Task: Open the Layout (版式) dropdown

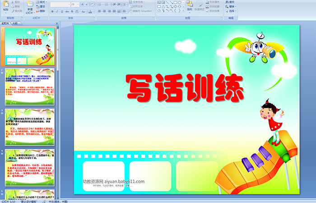Action: pyautogui.click(x=42, y=2)
